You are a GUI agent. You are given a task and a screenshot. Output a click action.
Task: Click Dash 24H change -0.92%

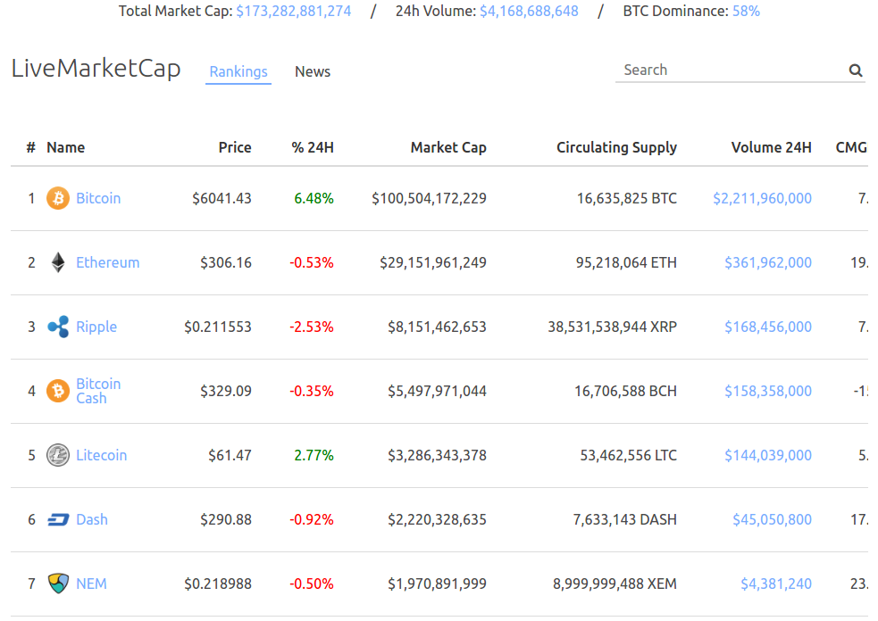tap(312, 520)
